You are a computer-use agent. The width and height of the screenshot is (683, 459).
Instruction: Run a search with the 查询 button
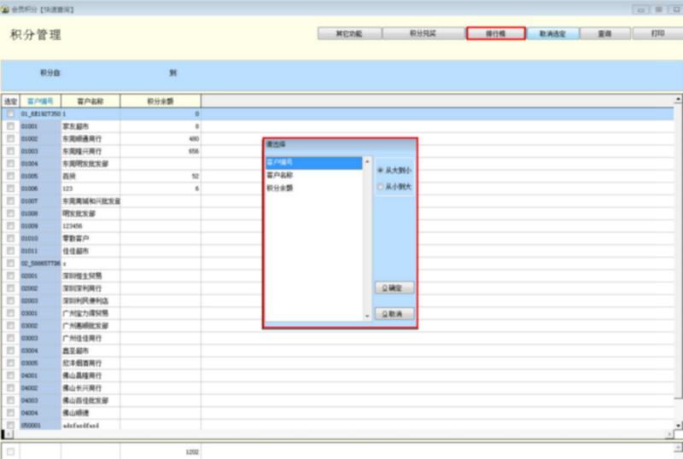pos(604,33)
